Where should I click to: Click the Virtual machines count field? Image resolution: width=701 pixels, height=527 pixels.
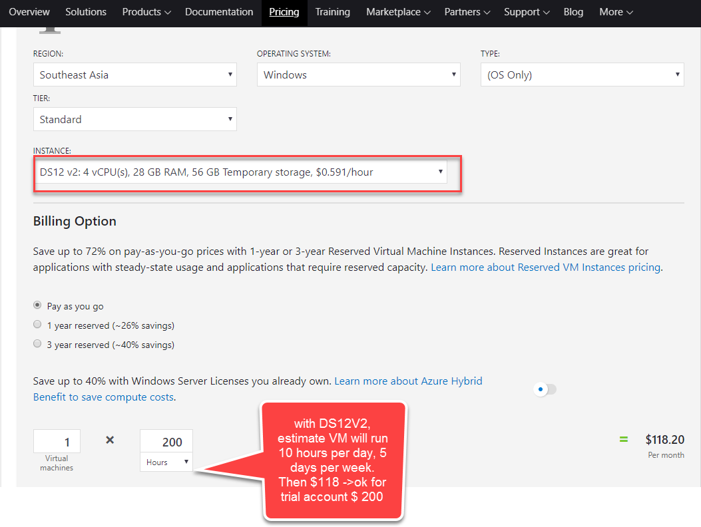(57, 441)
